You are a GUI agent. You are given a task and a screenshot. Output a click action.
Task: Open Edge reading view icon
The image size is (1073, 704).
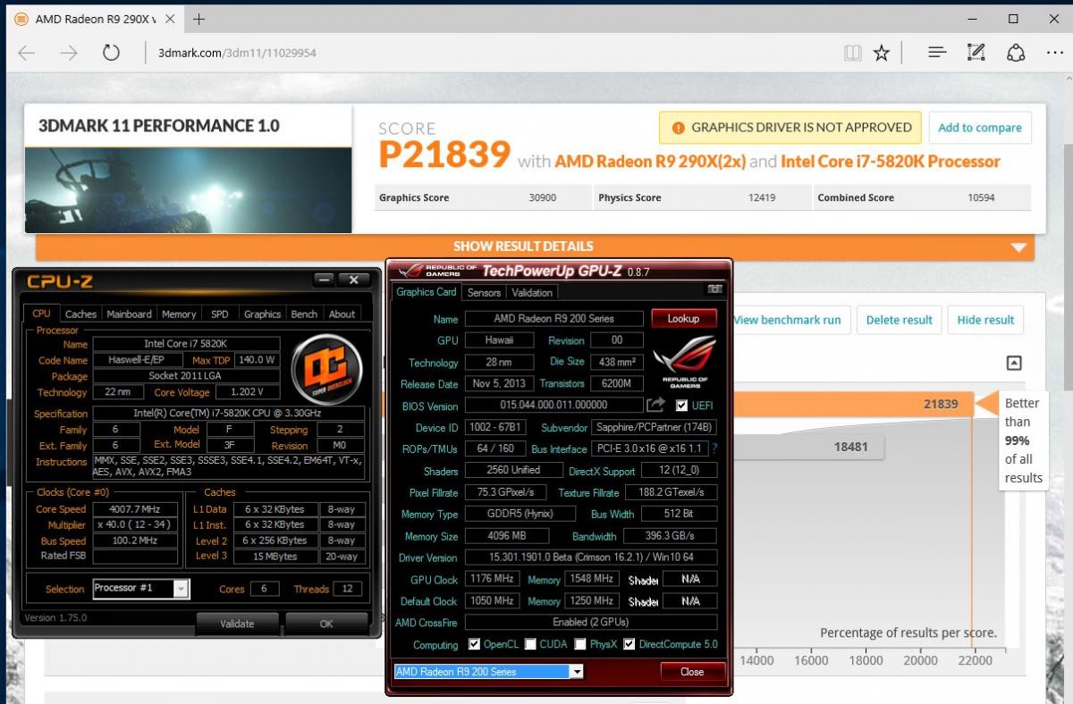pyautogui.click(x=852, y=53)
